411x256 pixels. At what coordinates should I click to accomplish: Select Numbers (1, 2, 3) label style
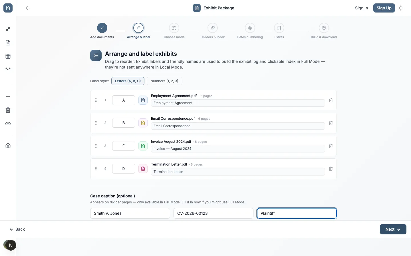(164, 81)
